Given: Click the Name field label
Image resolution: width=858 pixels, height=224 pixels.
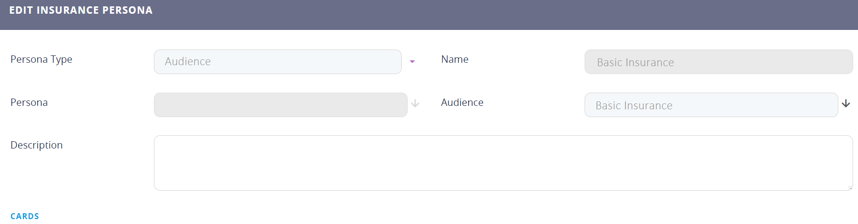Looking at the screenshot, I should 455,59.
